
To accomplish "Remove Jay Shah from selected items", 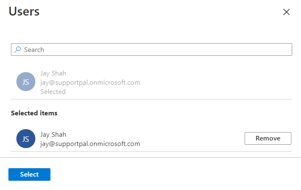I will click(x=268, y=138).
